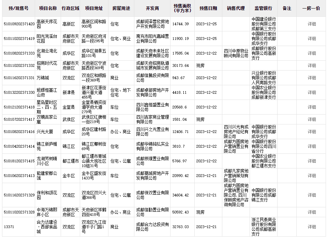The width and height of the screenshot is (327, 238).
Task: Select presale number 510104202371414
Action: coord(19,146)
